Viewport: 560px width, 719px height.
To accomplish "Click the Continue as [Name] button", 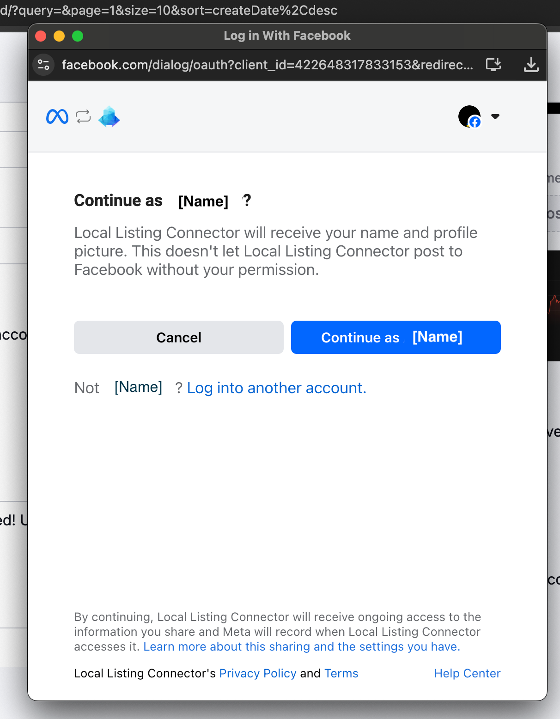I will pyautogui.click(x=396, y=337).
